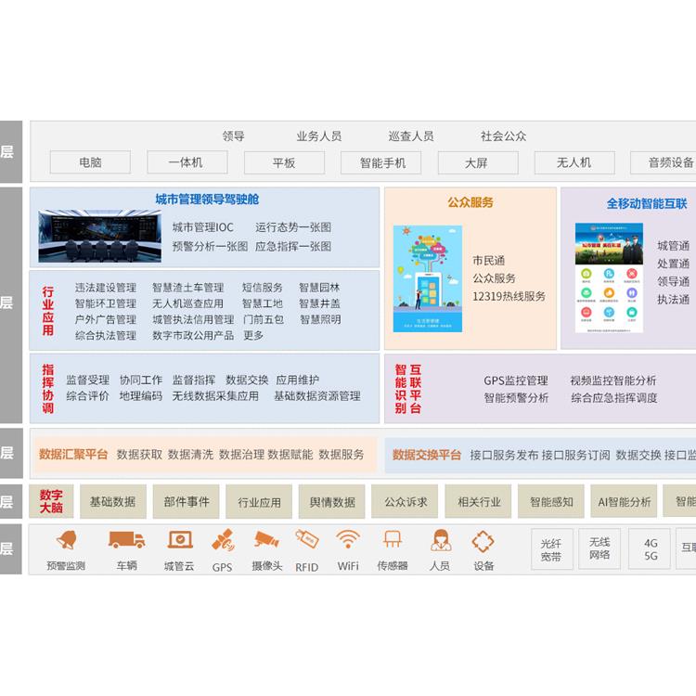696x696 pixels.
Task: Select the 摄像头 camera icon
Action: pyautogui.click(x=266, y=540)
